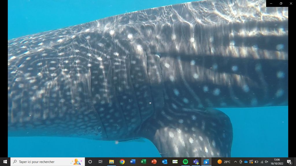Viewport: 296px width, 166px height.
Task: Open Microsoft Excel from the taskbar
Action: pyautogui.click(x=143, y=162)
